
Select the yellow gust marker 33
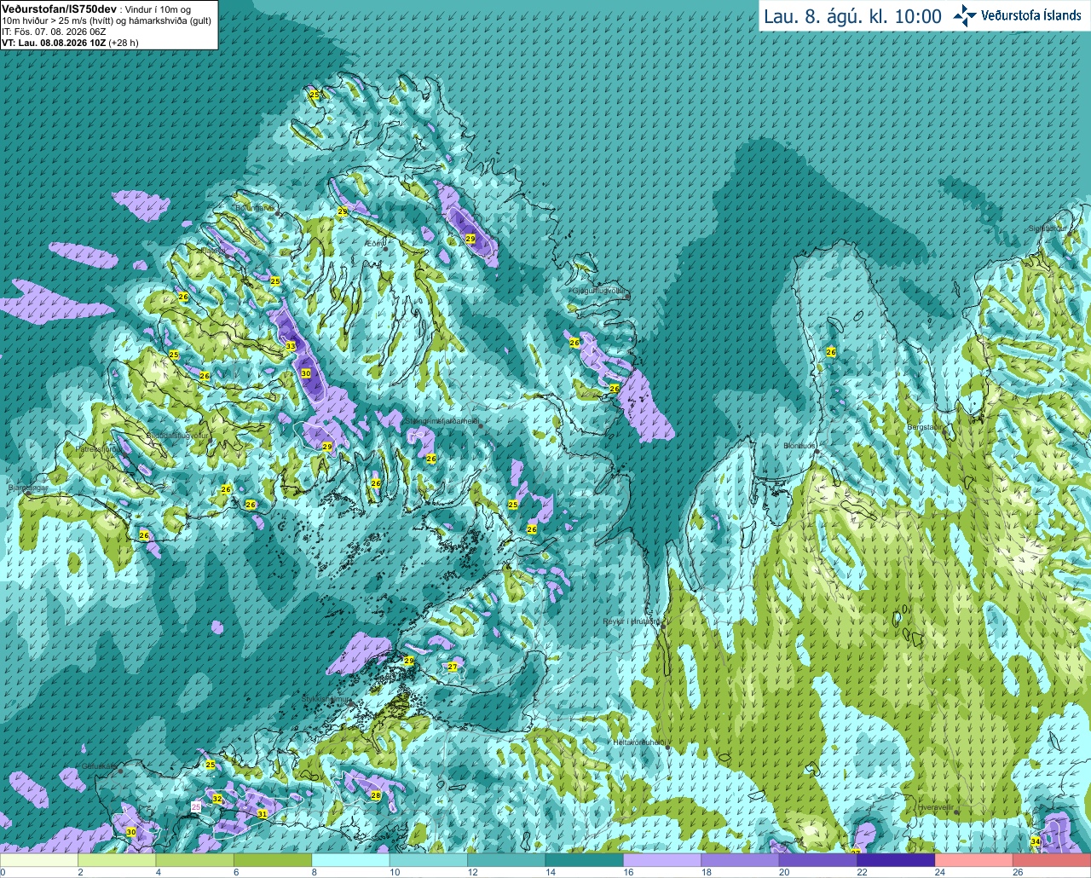[x=291, y=346]
